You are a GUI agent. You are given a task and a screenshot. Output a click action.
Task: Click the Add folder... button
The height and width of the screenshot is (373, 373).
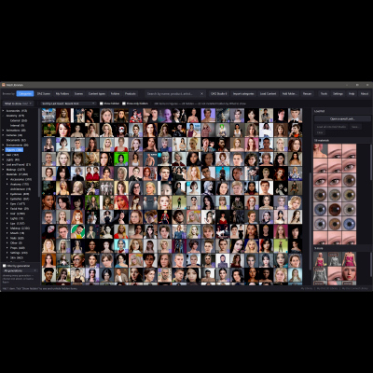tap(289, 93)
